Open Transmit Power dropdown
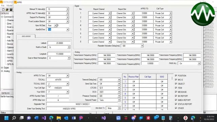Image resolution: width=217 pixels, height=122 pixels. click(119, 100)
